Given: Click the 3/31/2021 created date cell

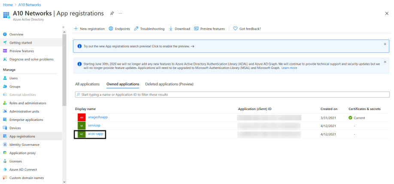Looking at the screenshot, I should coord(328,118).
